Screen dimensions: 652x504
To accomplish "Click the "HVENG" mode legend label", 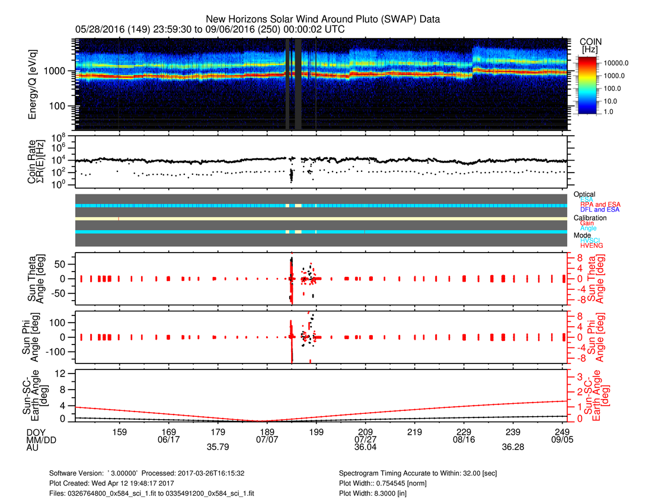I will coord(592,245).
